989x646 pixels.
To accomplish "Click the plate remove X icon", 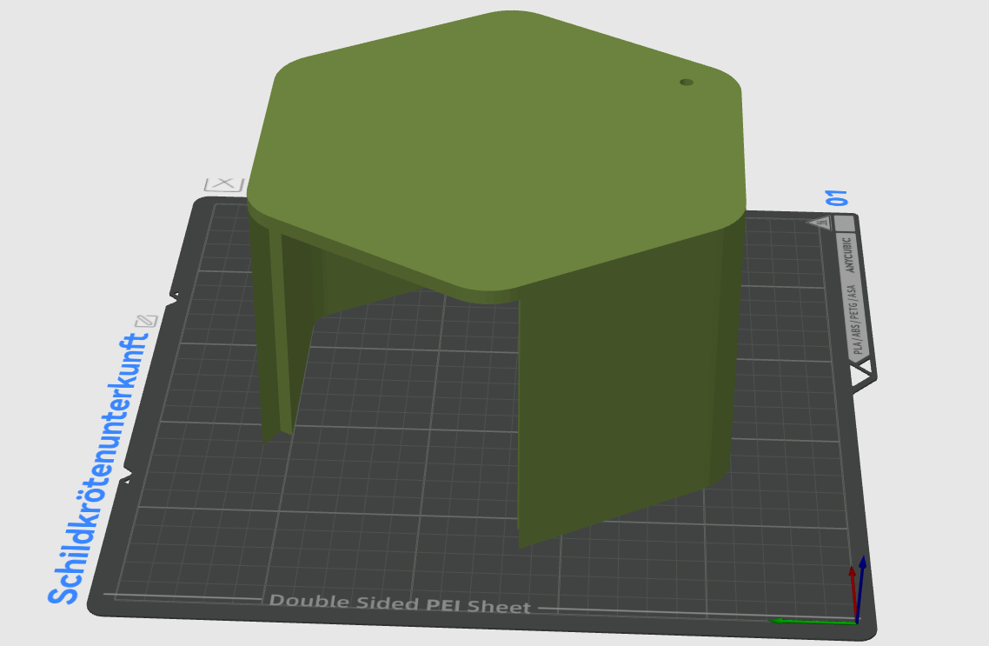I will click(x=224, y=184).
